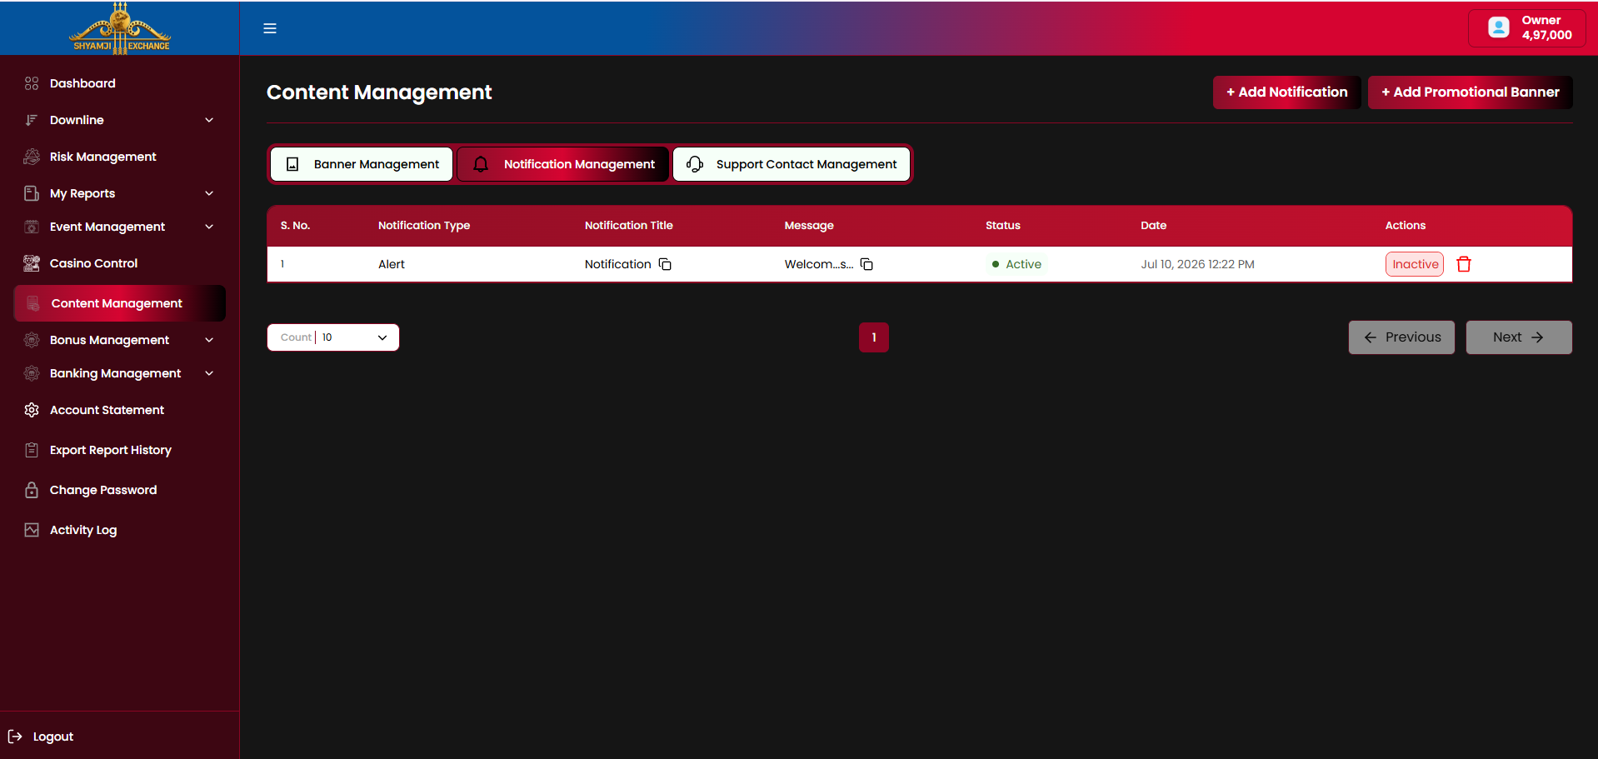Go to the Next page
This screenshot has width=1598, height=759.
[1519, 337]
